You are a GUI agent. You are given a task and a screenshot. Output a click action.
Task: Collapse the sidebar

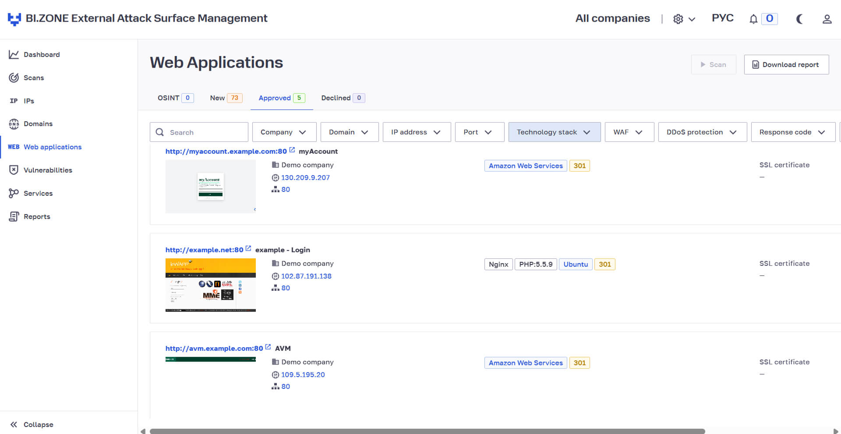click(x=32, y=424)
